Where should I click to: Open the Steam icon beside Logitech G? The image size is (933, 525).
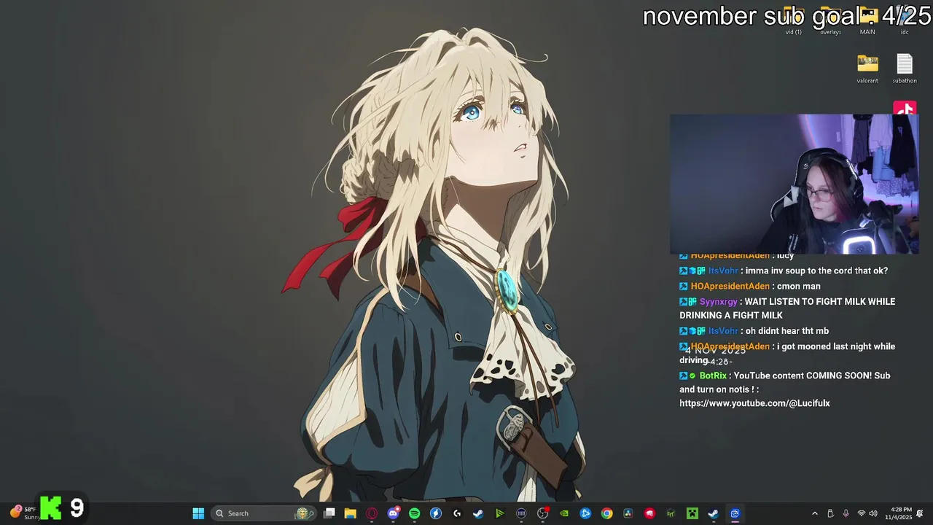(478, 513)
